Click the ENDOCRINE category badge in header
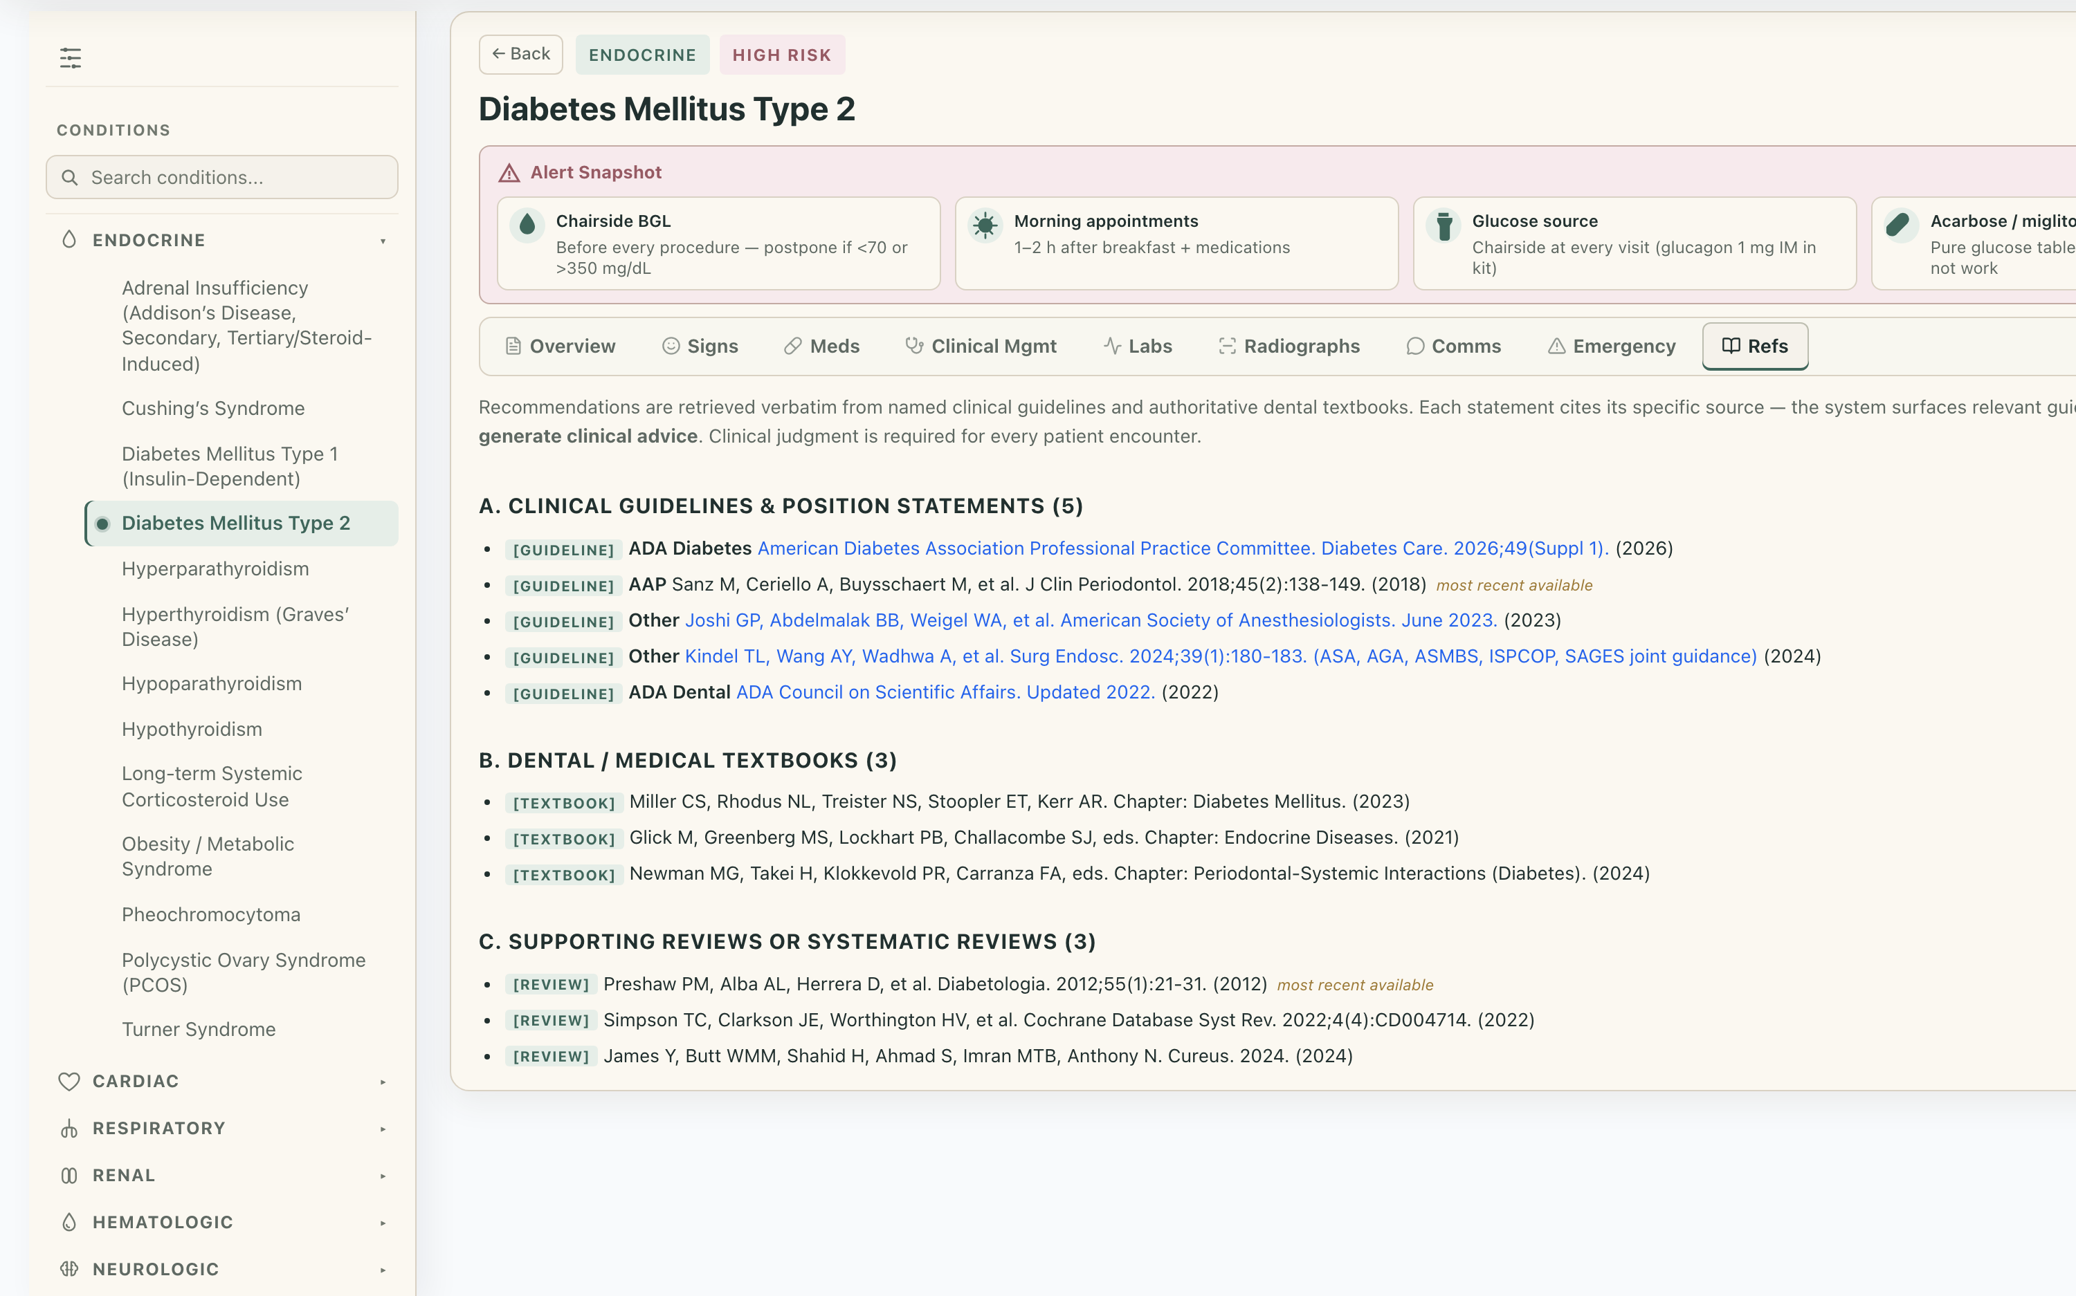The image size is (2076, 1296). click(642, 55)
